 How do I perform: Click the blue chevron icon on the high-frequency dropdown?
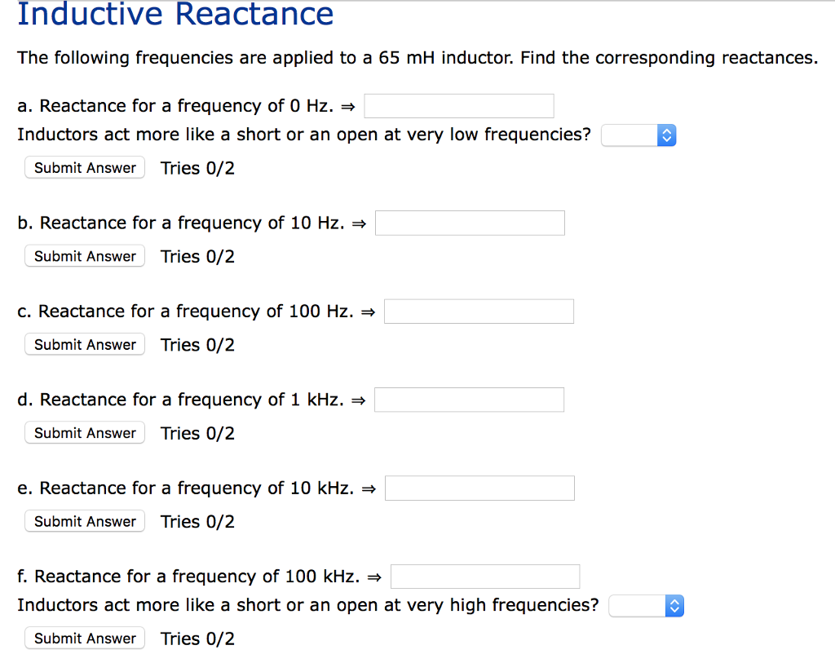674,605
